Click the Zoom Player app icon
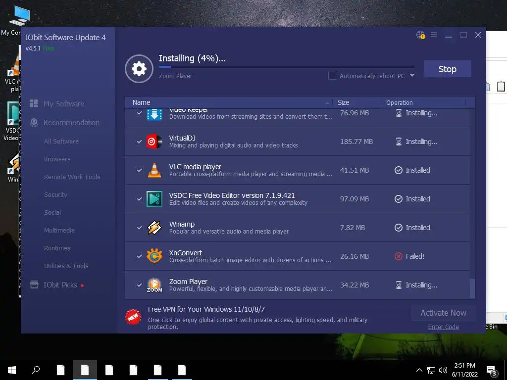The height and width of the screenshot is (380, 507). pyautogui.click(x=154, y=285)
